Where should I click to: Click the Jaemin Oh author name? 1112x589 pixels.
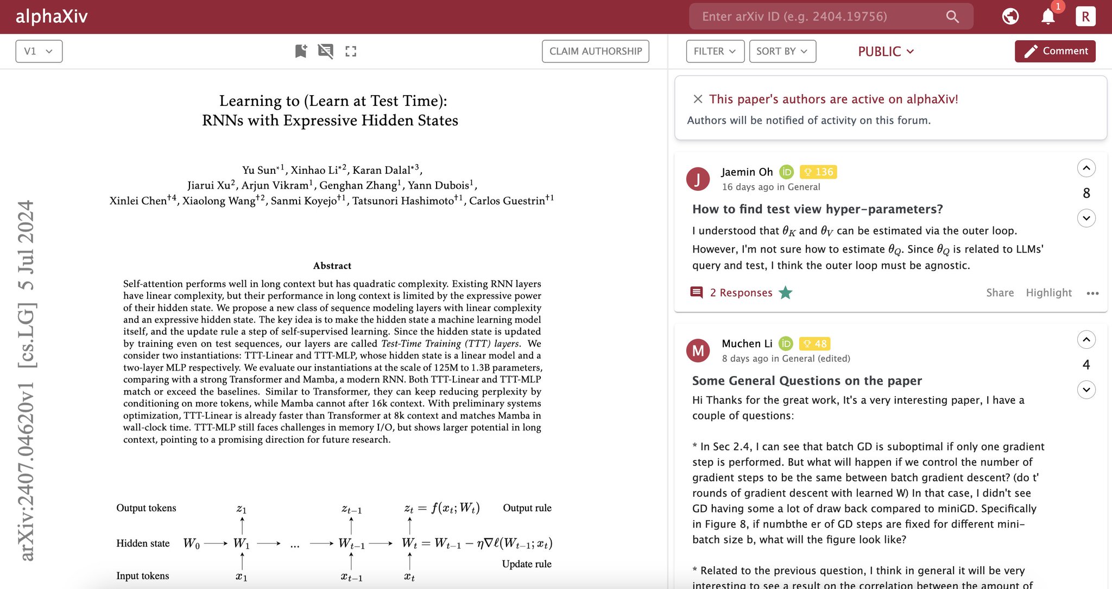747,172
